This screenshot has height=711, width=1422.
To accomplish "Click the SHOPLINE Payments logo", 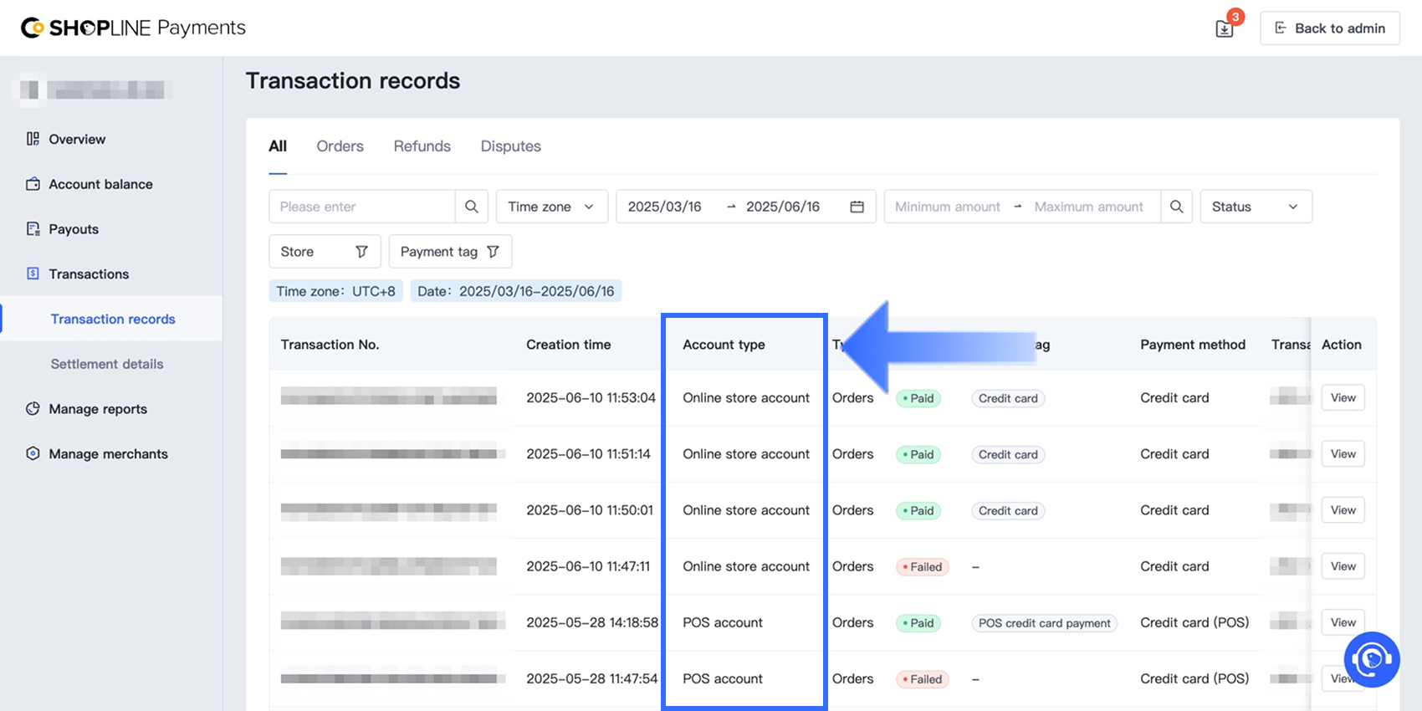I will 134,28.
